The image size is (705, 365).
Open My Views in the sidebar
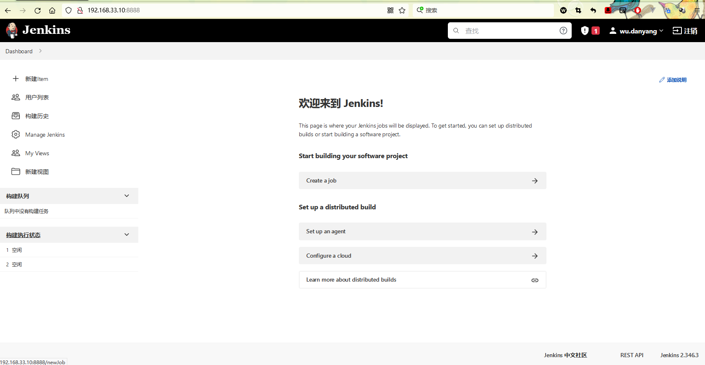click(x=37, y=153)
